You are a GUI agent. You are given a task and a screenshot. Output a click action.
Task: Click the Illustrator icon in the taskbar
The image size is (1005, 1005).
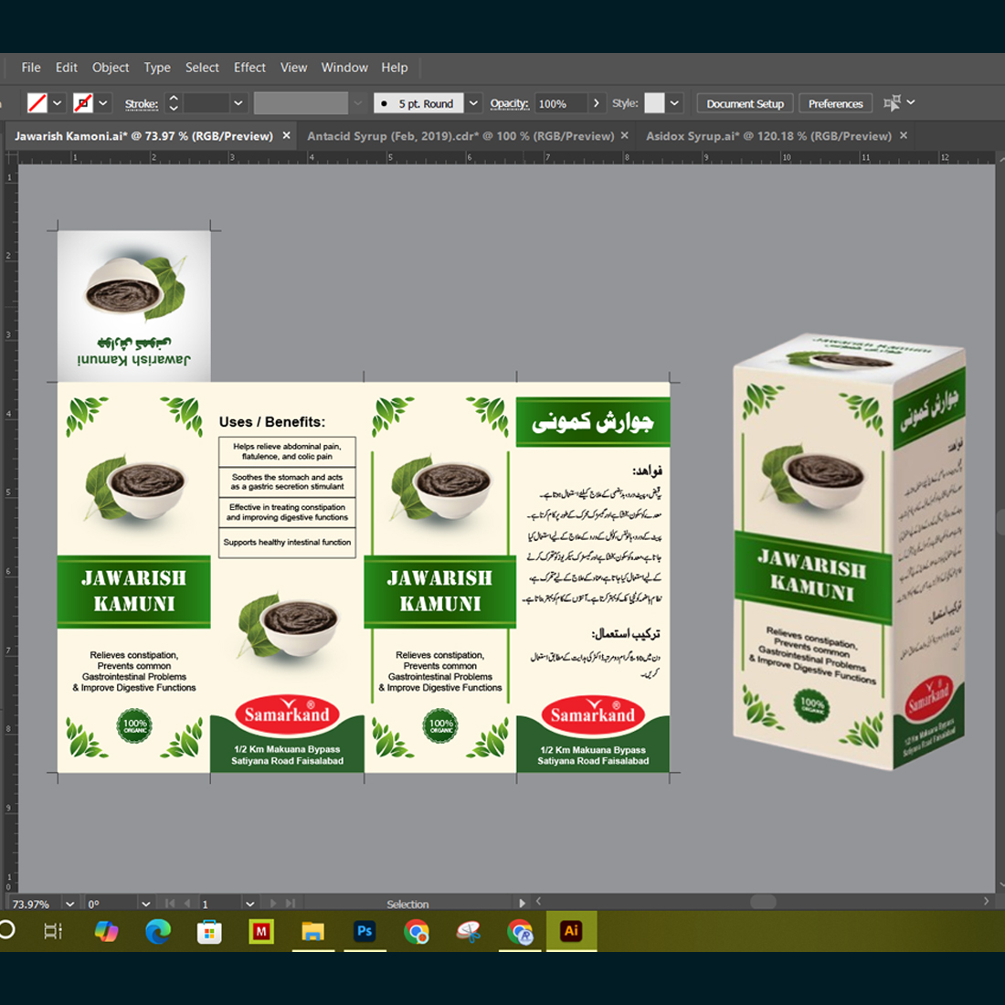point(571,931)
